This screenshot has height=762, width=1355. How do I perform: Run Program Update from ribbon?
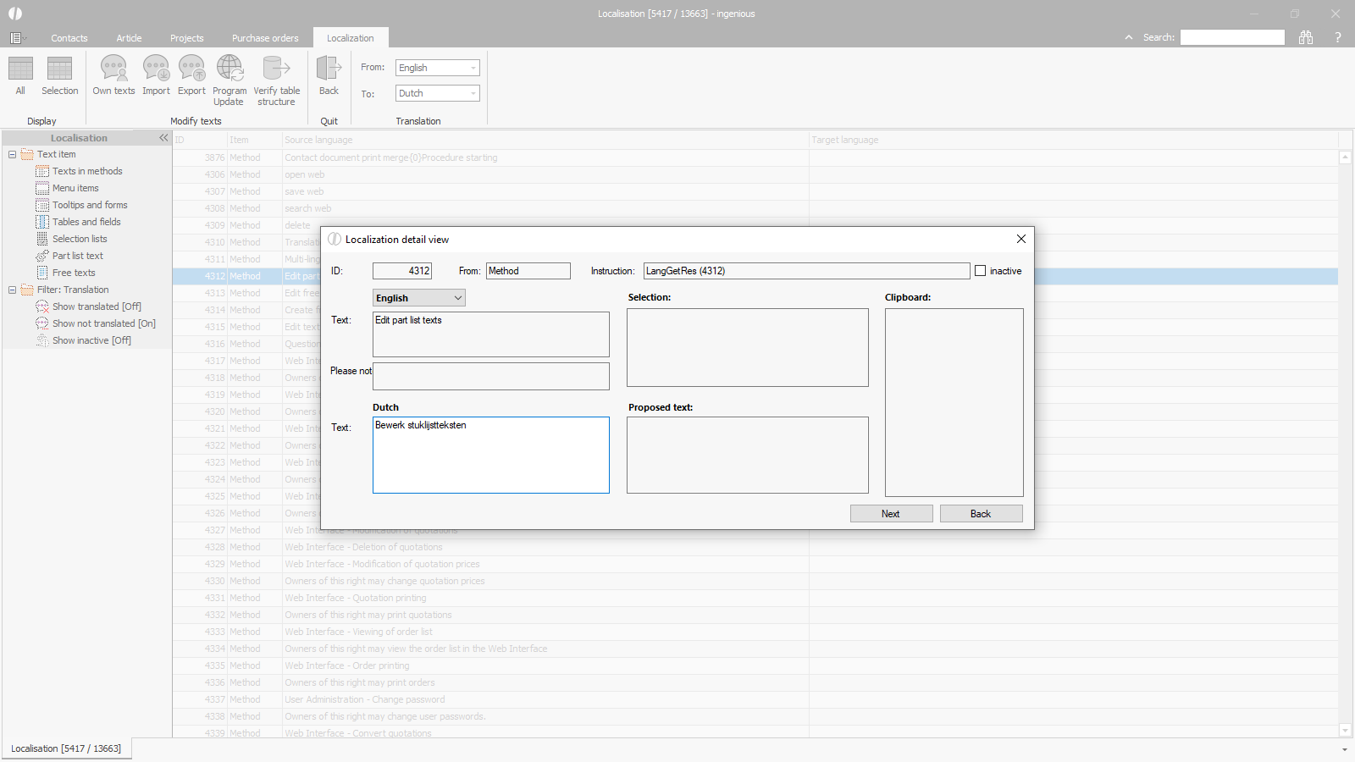pyautogui.click(x=230, y=69)
